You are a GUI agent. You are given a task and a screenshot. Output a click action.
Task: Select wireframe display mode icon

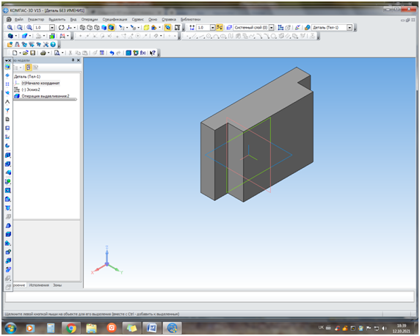click(82, 27)
